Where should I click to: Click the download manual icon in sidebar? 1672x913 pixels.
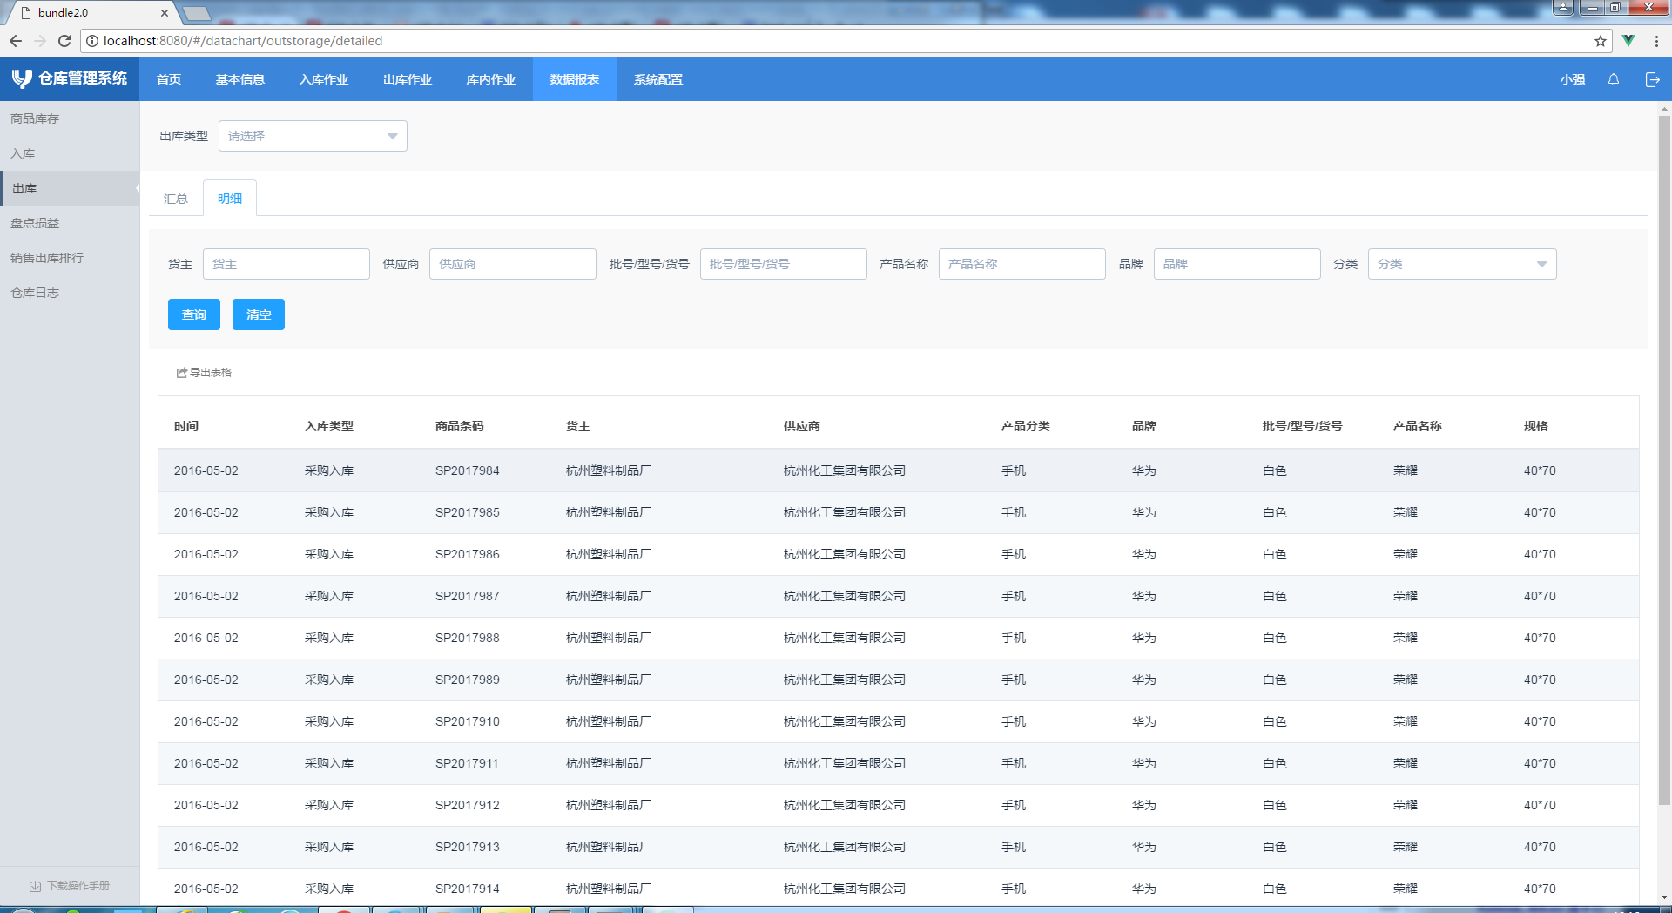click(35, 886)
